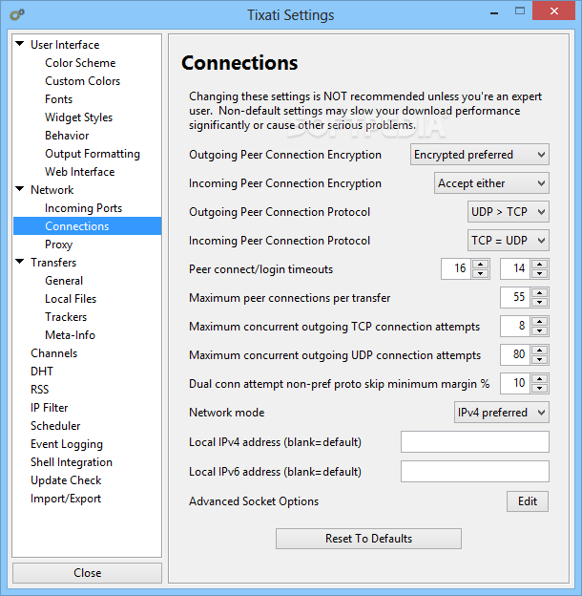
Task: Select the Connections tree item
Action: point(88,226)
